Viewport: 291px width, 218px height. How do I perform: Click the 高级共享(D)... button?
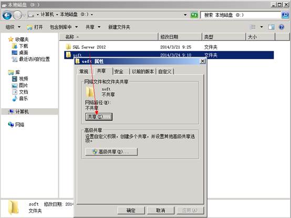[111, 151]
